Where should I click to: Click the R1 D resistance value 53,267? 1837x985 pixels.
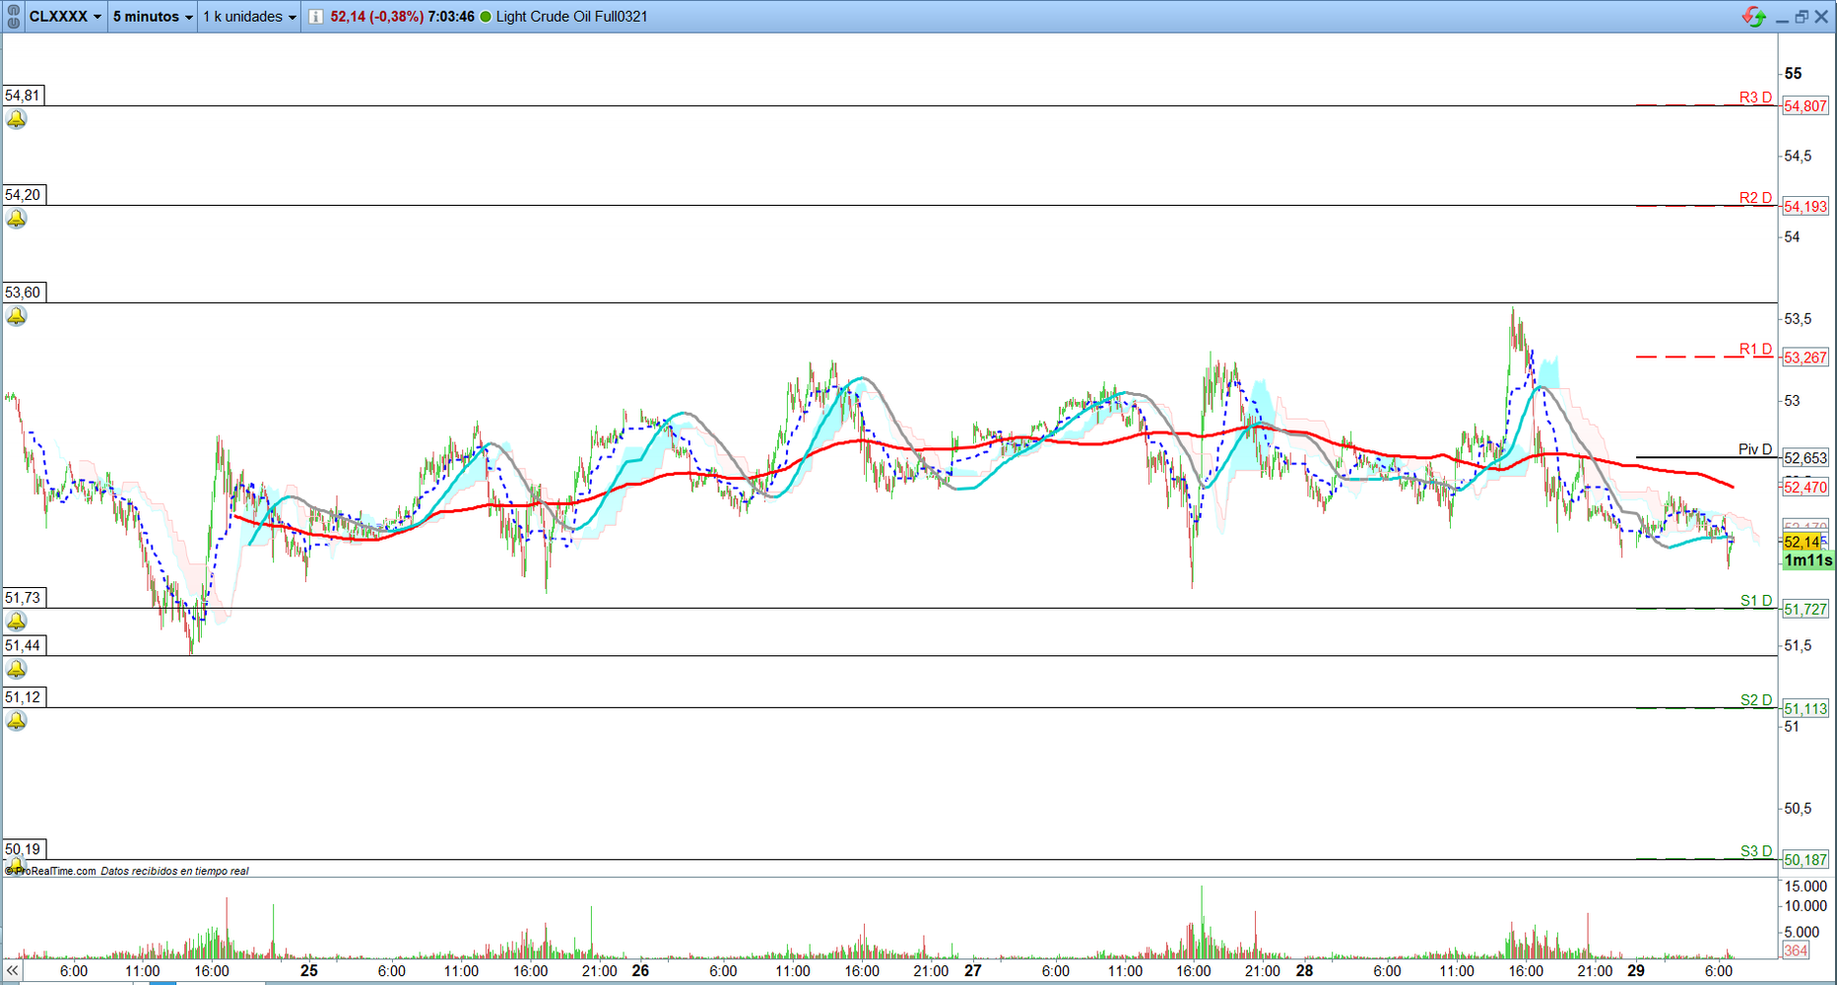tap(1804, 358)
